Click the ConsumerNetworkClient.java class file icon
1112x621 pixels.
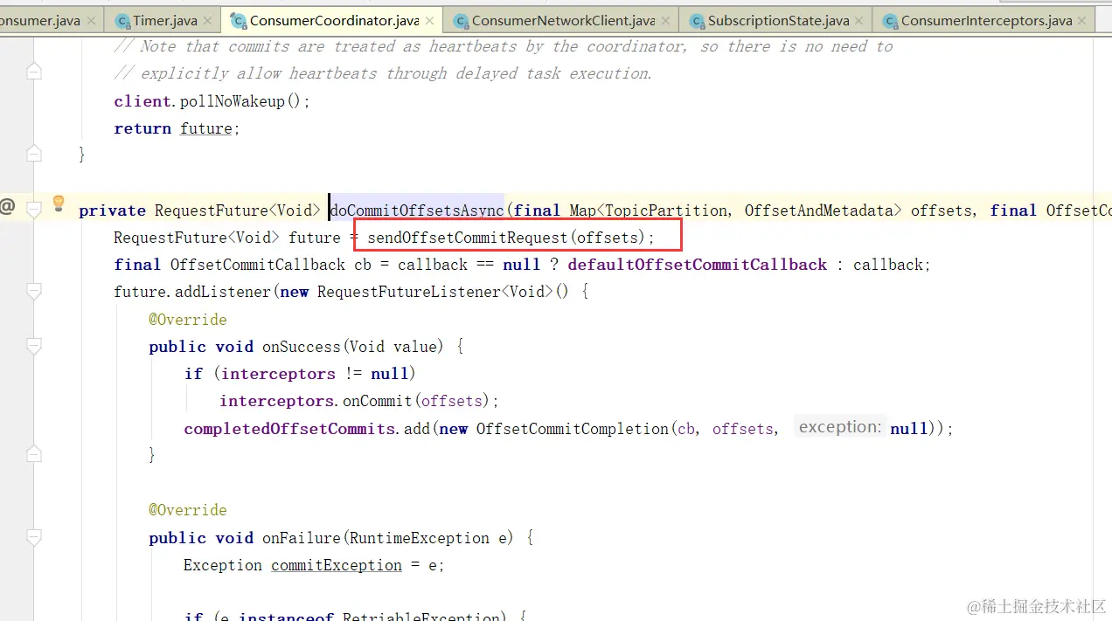click(x=460, y=20)
